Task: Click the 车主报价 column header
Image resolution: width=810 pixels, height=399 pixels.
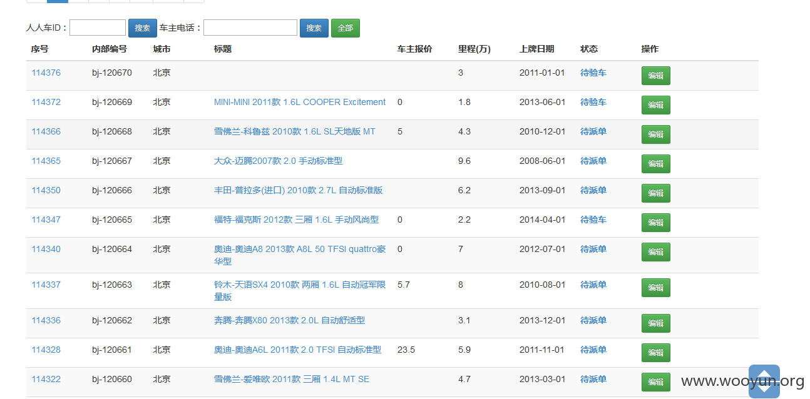Action: tap(414, 49)
